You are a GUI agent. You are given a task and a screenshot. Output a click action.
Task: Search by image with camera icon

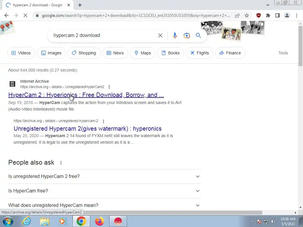[x=186, y=35]
